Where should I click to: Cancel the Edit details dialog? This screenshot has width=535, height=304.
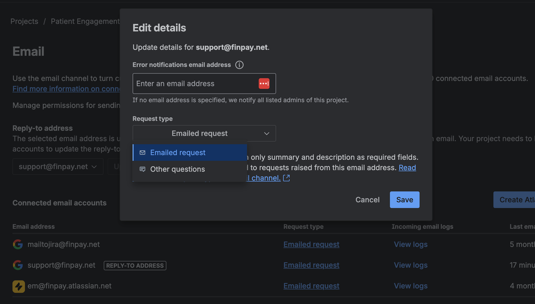click(367, 200)
